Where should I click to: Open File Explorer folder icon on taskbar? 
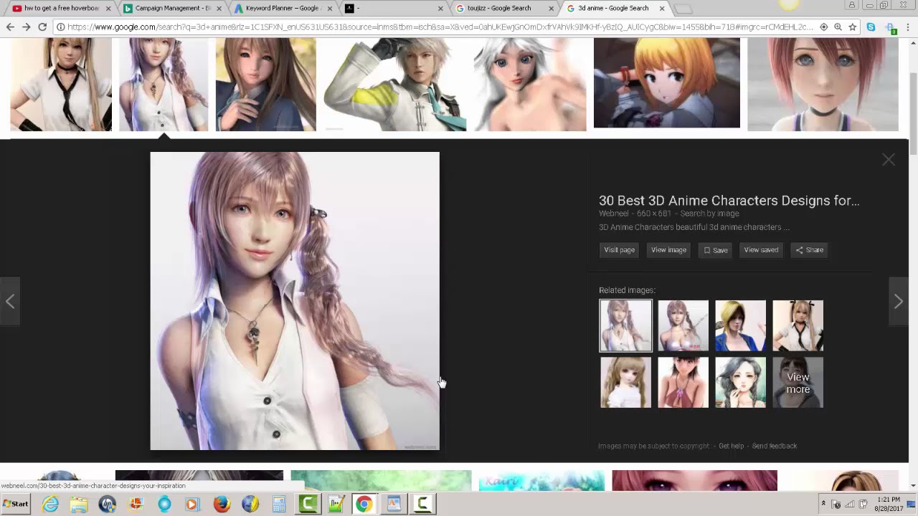[x=79, y=504]
